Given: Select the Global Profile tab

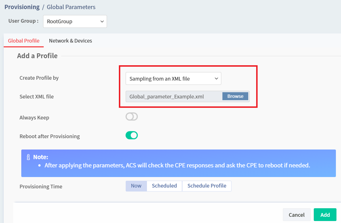Looking at the screenshot, I should click(x=24, y=41).
